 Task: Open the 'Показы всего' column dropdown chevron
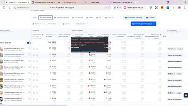pos(95,35)
